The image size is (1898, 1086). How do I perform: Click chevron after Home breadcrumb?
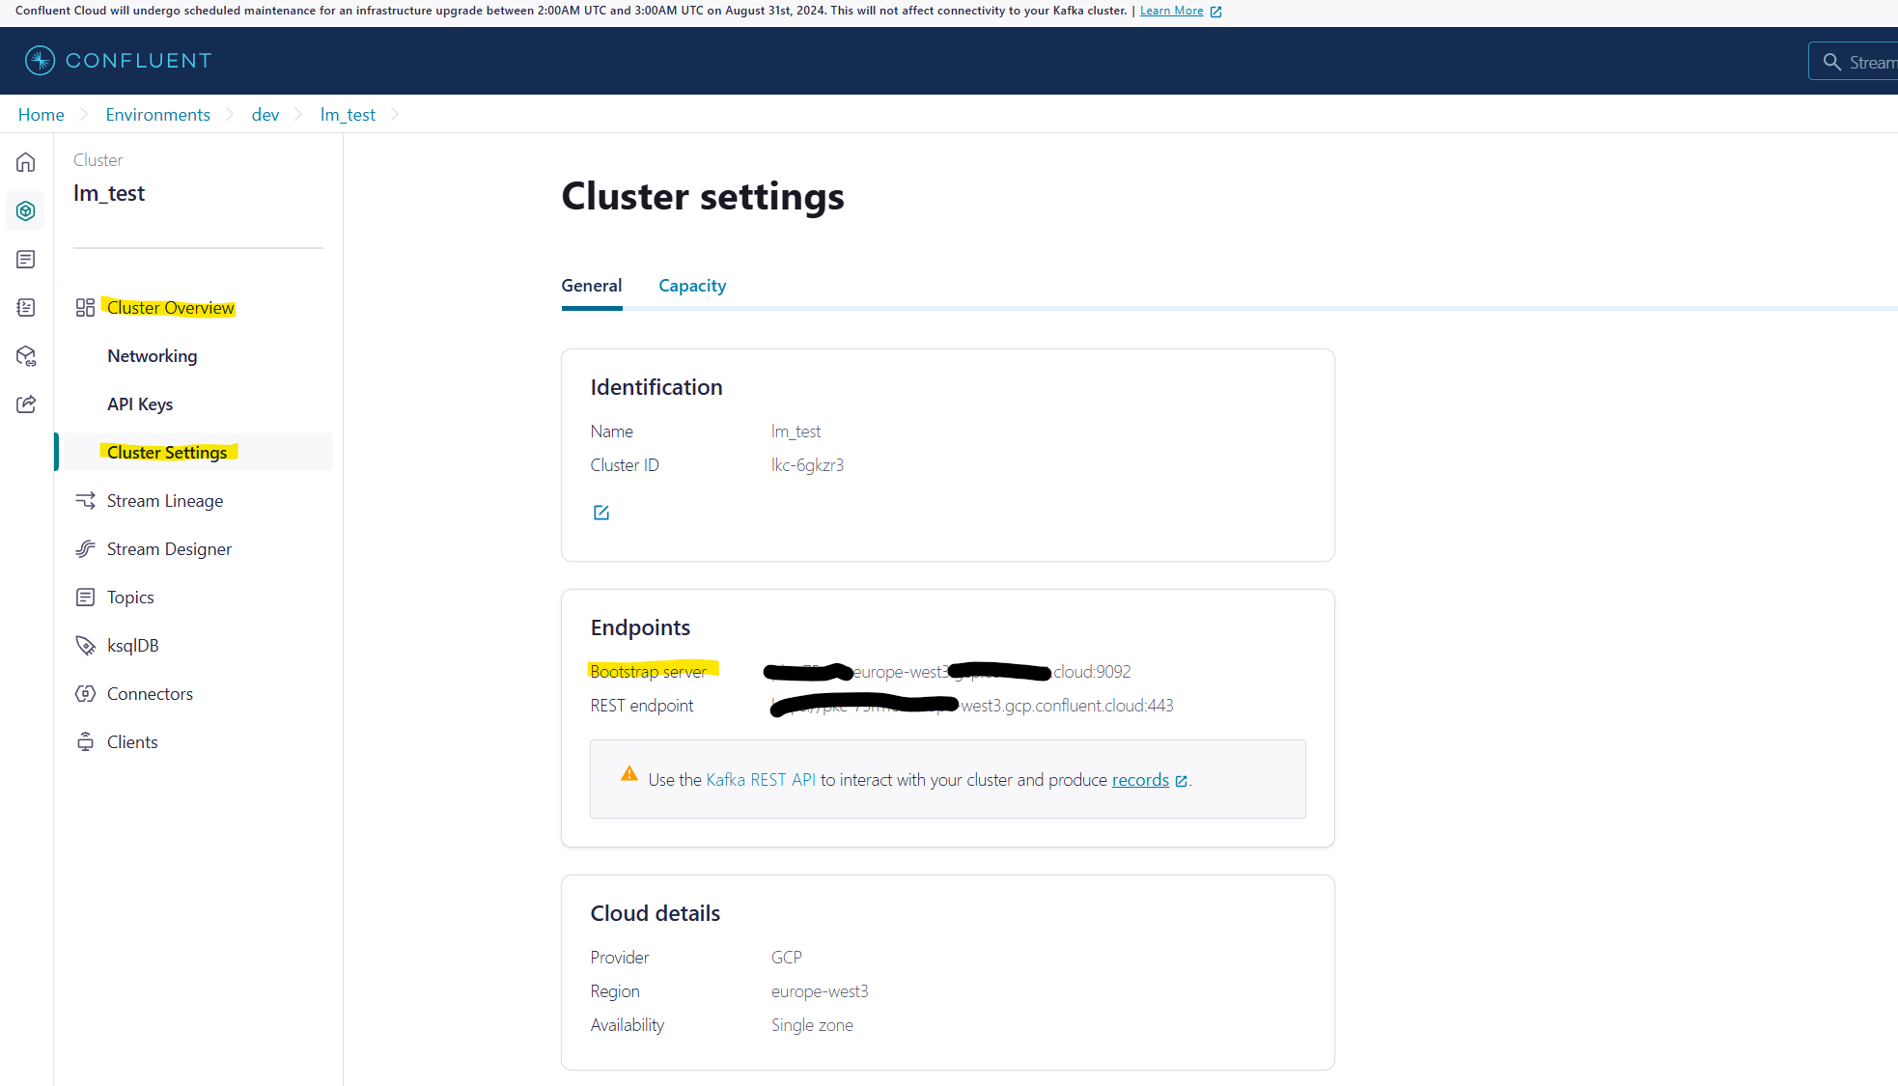point(84,114)
